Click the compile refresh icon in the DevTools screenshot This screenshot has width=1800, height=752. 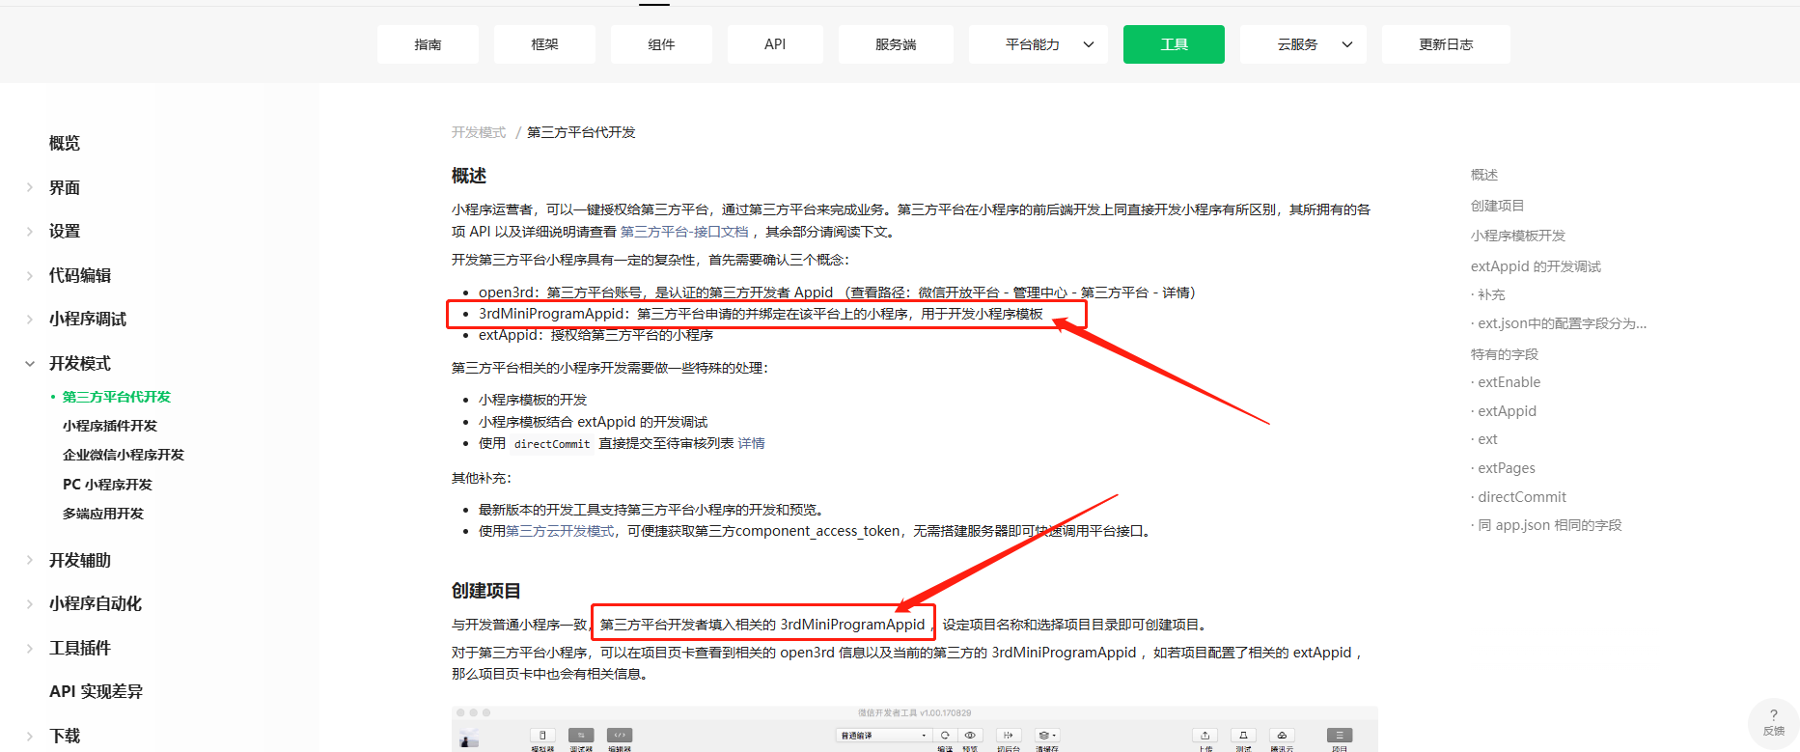tap(945, 735)
